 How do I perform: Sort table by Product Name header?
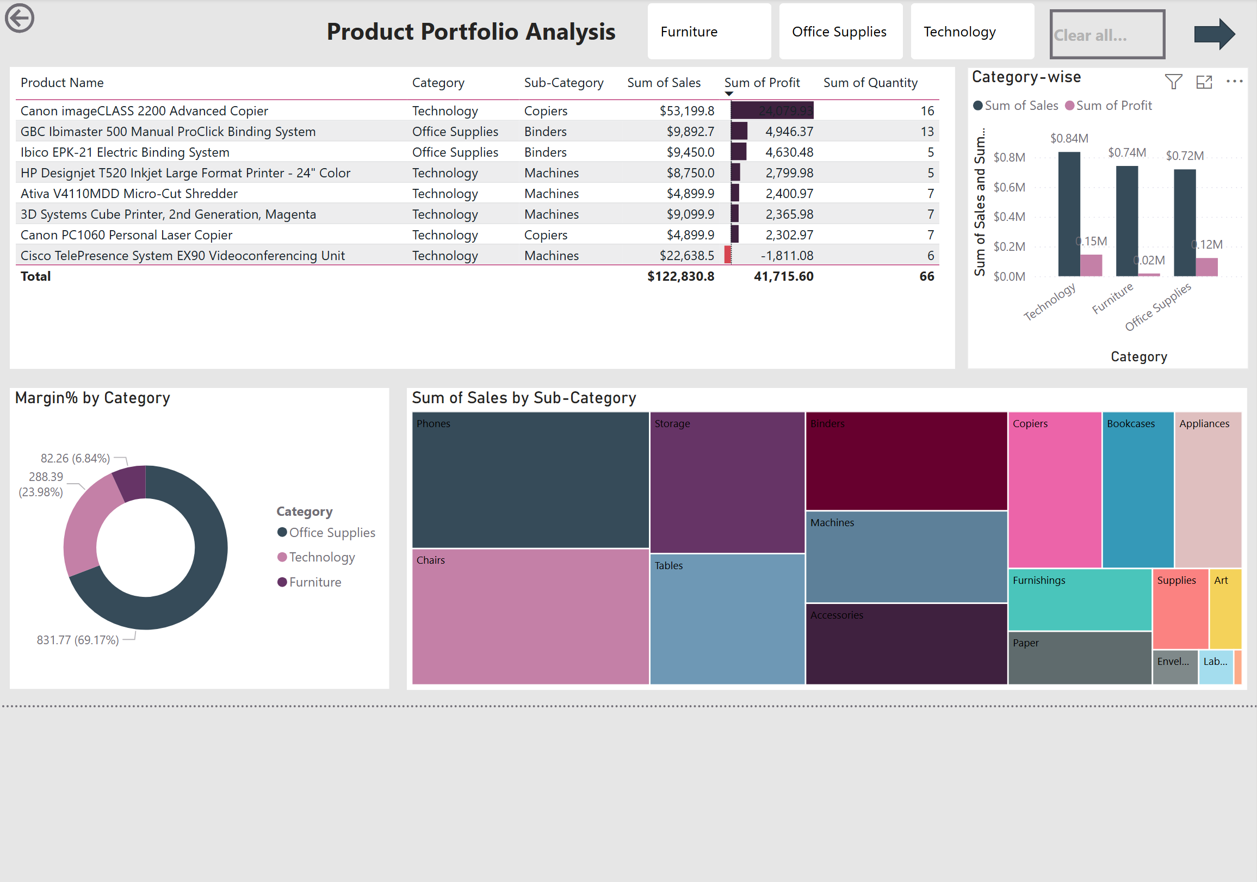click(62, 83)
